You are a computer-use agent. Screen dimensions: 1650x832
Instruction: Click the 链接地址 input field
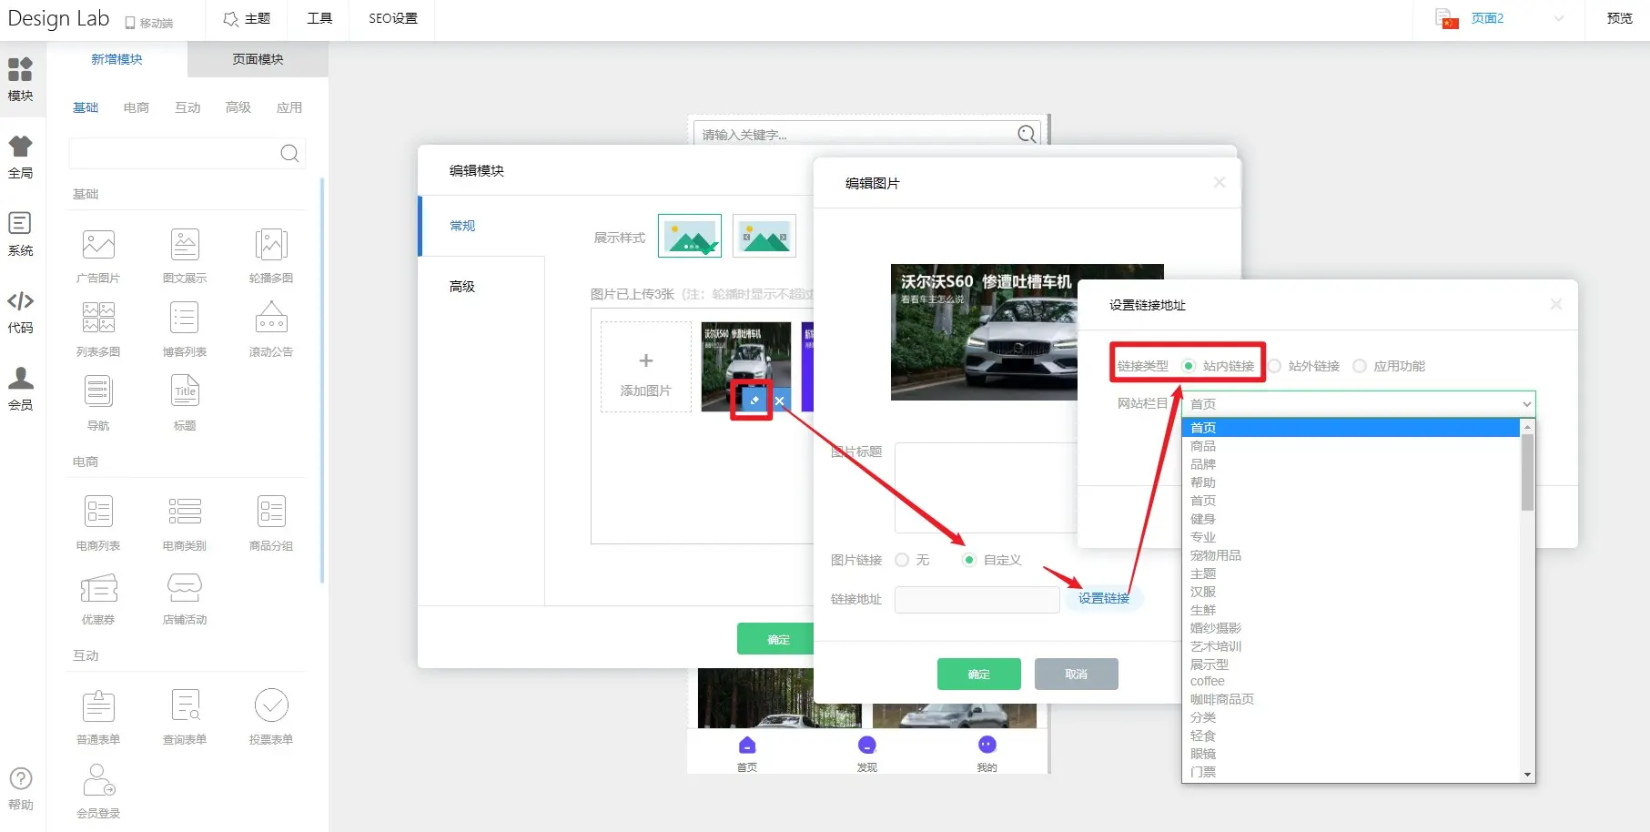977,599
